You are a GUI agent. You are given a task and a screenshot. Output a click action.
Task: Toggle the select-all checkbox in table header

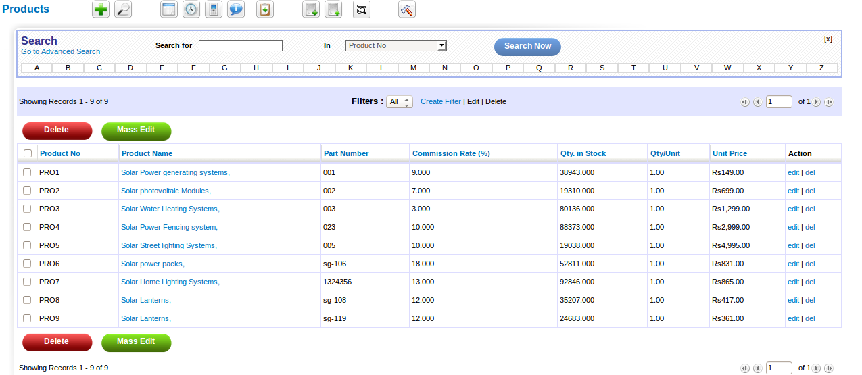coord(28,153)
